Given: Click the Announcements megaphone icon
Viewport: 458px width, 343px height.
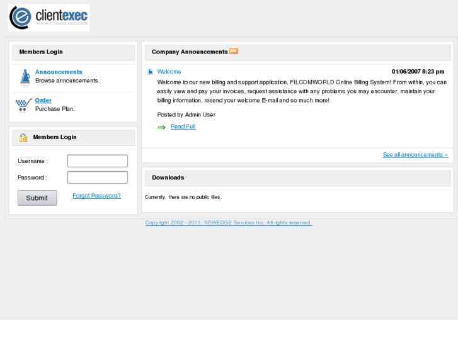Looking at the screenshot, I should click(25, 78).
